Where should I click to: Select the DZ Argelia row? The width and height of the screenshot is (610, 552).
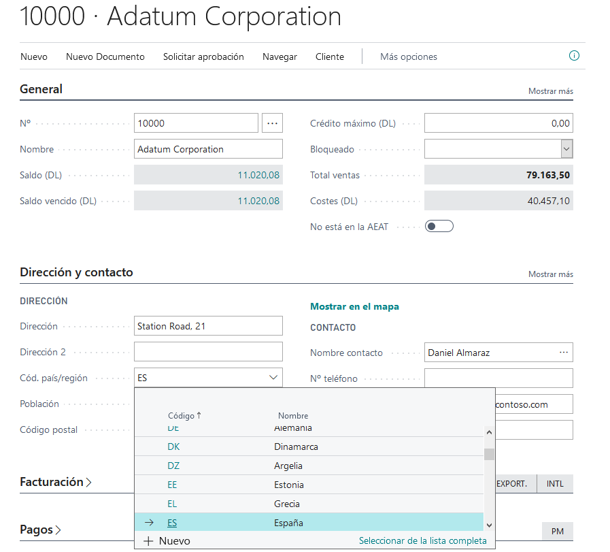tap(309, 466)
